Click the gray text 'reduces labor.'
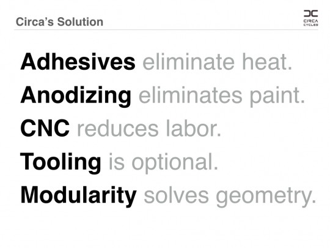Image resolution: width=330 pixels, height=248 pixels. coord(149,128)
